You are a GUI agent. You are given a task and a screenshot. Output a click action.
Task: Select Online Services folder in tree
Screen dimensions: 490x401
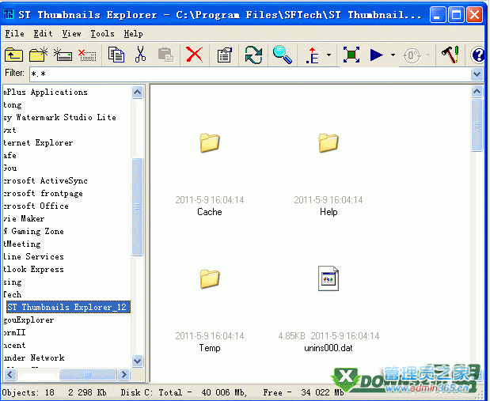point(34,257)
